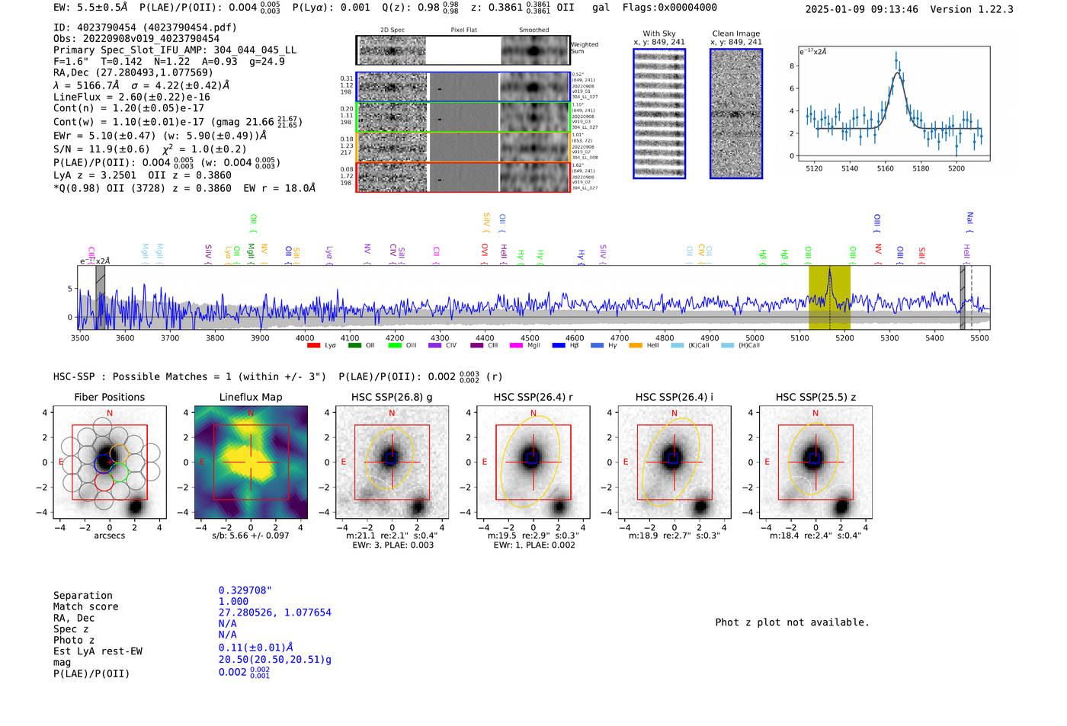Click the purple CIV legend swatch
Image resolution: width=1067 pixels, height=726 pixels.
coord(435,346)
